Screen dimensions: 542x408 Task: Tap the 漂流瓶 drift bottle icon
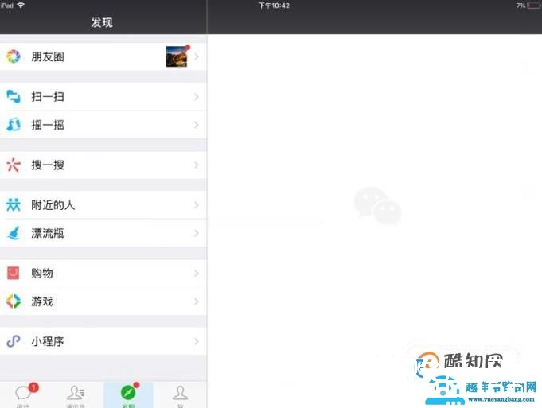point(14,233)
